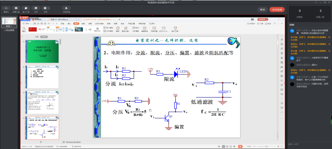Start screen sharing (屏幕分享)
Screen dimensions: 332x149
(16, 8)
